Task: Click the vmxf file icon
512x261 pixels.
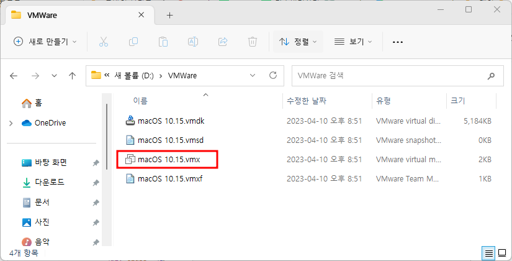Action: click(130, 179)
